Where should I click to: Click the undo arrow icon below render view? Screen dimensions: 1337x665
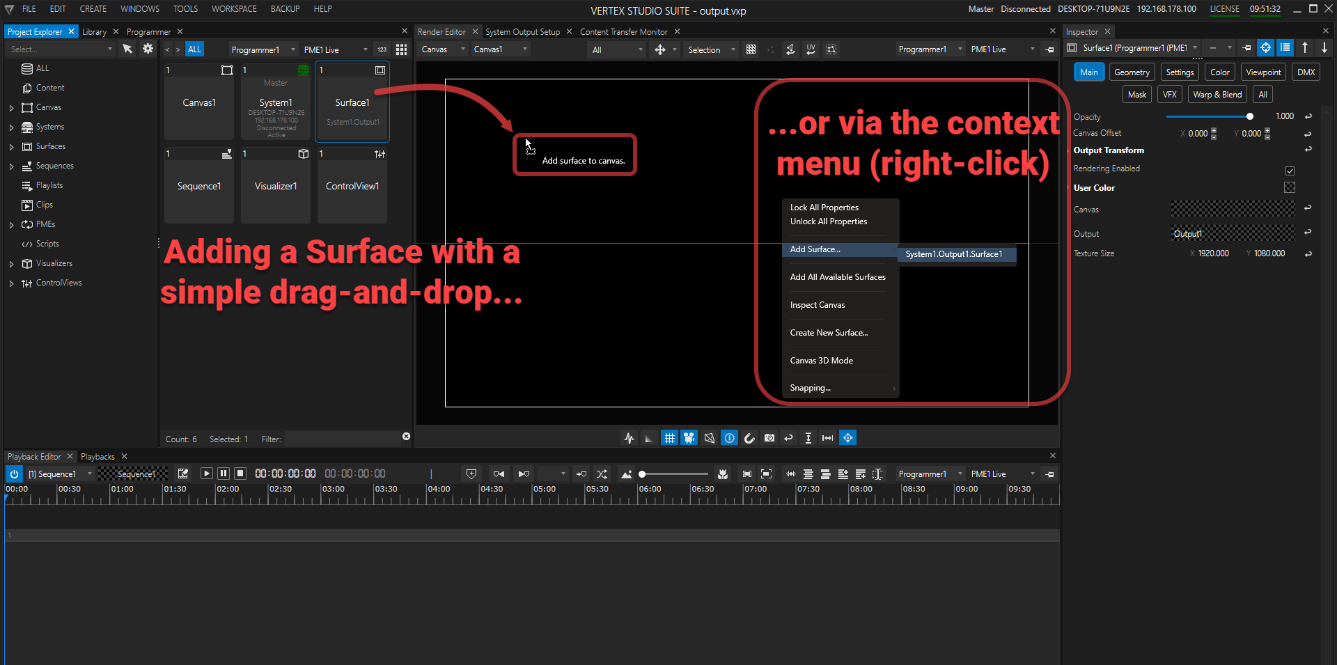tap(789, 438)
